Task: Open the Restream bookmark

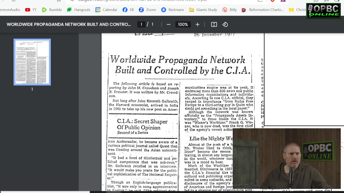Action: tap(173, 10)
